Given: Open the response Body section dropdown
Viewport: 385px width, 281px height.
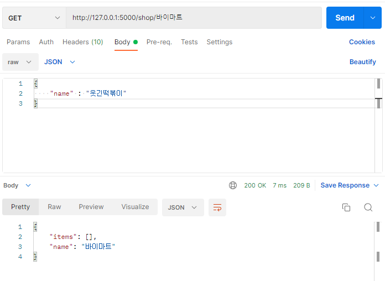Looking at the screenshot, I should [17, 185].
